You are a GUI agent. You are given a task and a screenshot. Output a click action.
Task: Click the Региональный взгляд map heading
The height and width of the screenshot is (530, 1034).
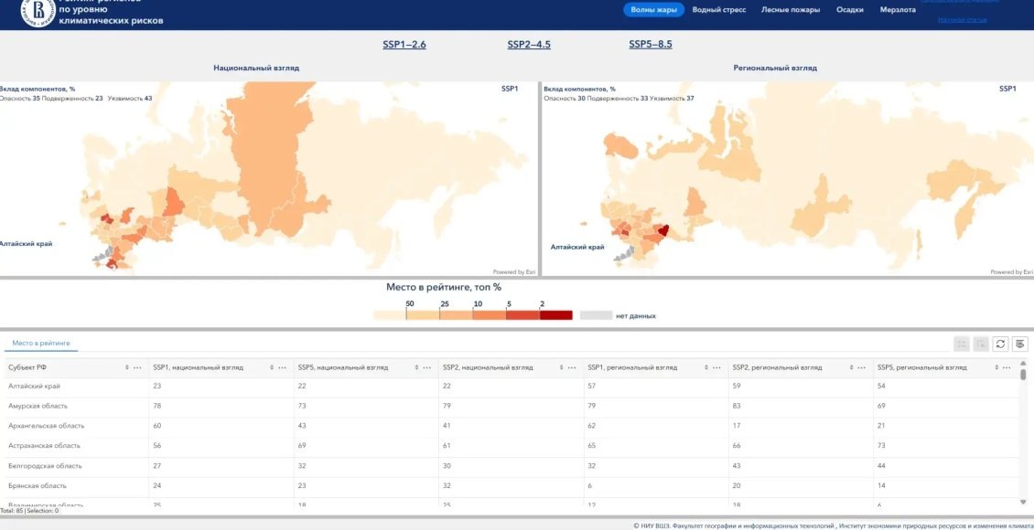[x=775, y=68]
